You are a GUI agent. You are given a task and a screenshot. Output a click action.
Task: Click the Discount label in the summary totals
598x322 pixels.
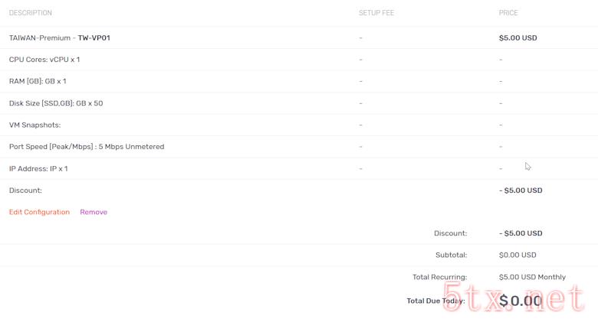tap(450, 233)
